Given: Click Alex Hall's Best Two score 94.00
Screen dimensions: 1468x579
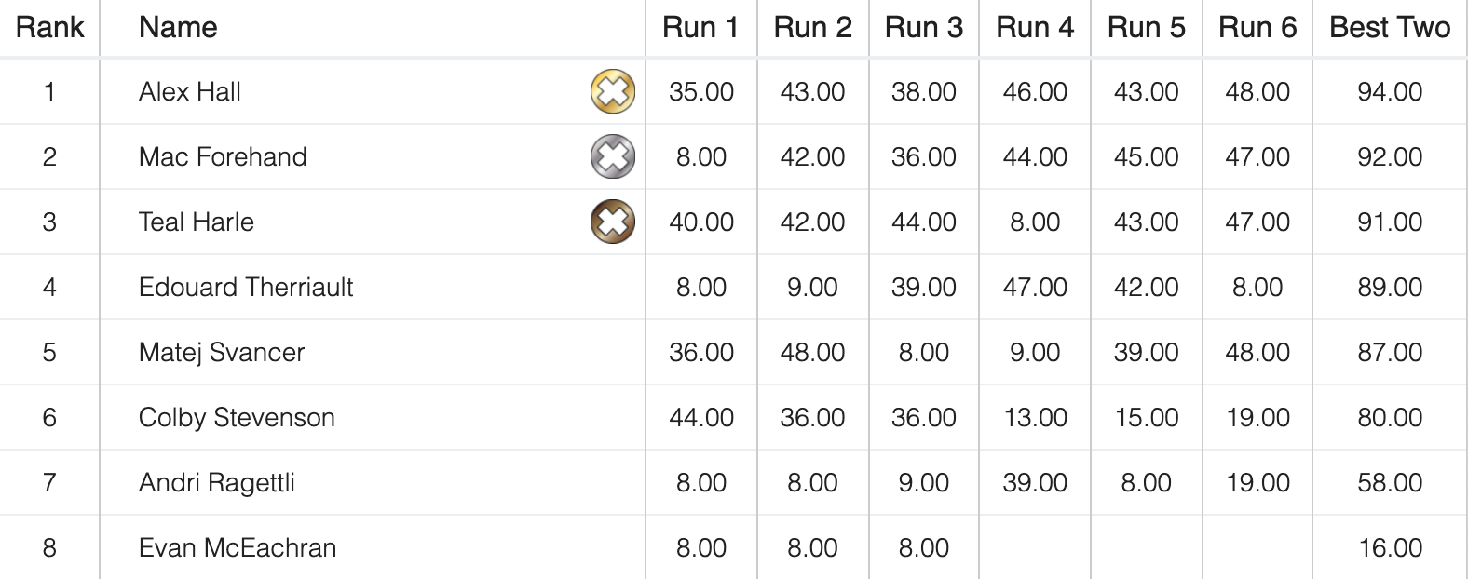Looking at the screenshot, I should click(x=1389, y=91).
